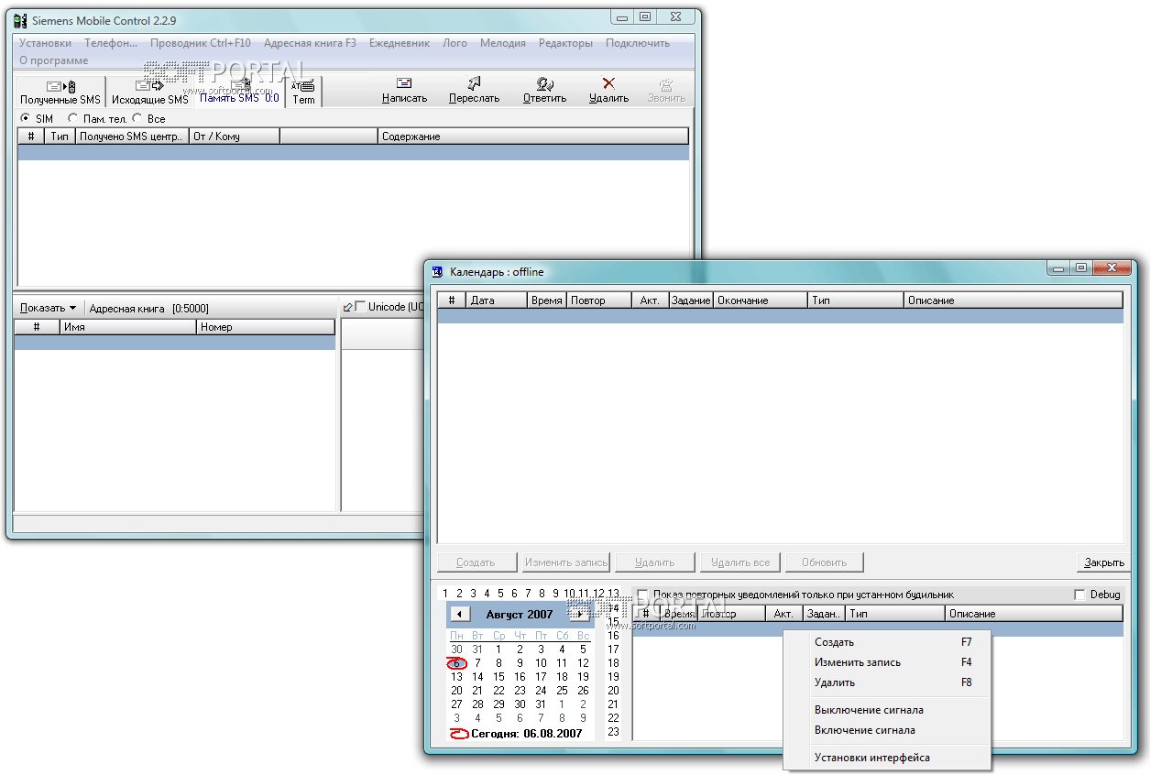Enable the Debug checkbox
Screen dimensions: 1150x775
pyautogui.click(x=1079, y=595)
